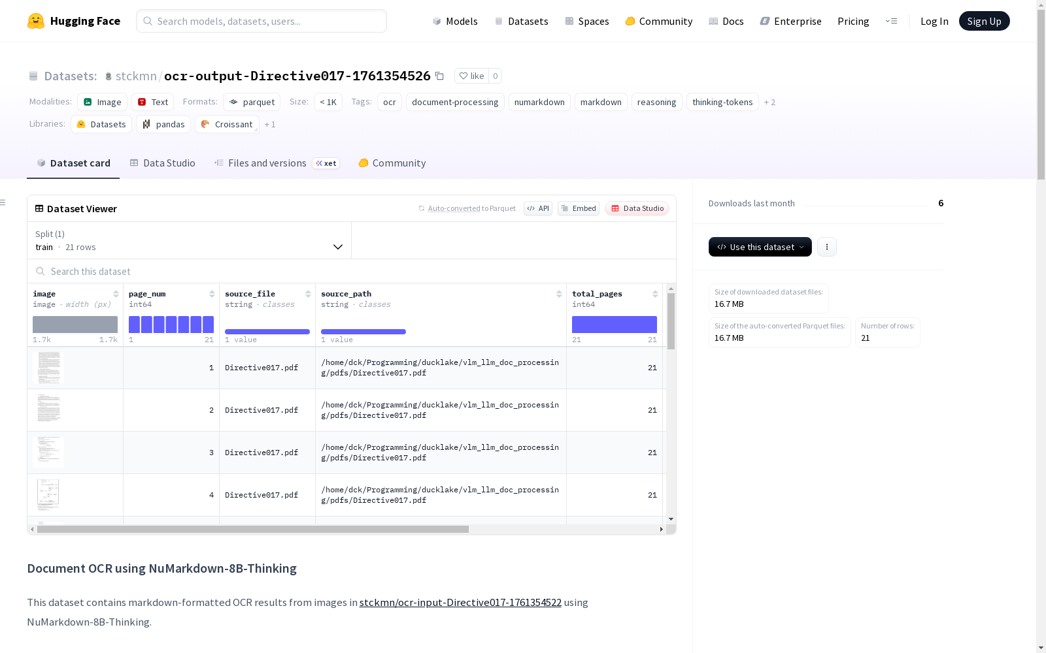Switch to the Community tab
Image resolution: width=1046 pixels, height=653 pixels.
[392, 163]
